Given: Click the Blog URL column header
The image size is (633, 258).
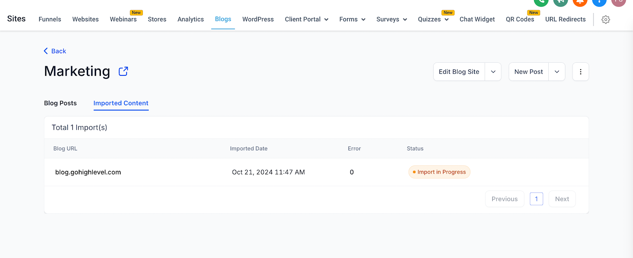Looking at the screenshot, I should (65, 148).
